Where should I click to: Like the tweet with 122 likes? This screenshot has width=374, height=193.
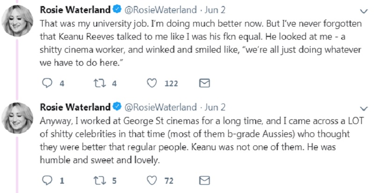tap(152, 83)
